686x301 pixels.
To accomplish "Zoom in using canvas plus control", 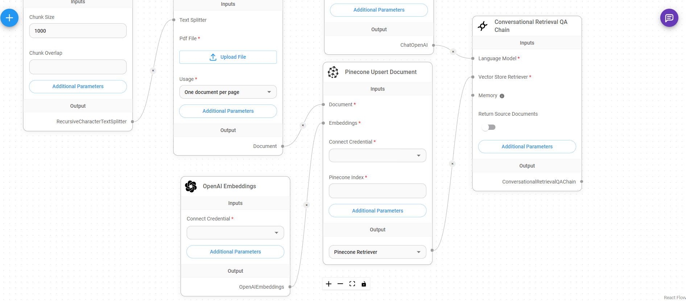I will tap(328, 284).
